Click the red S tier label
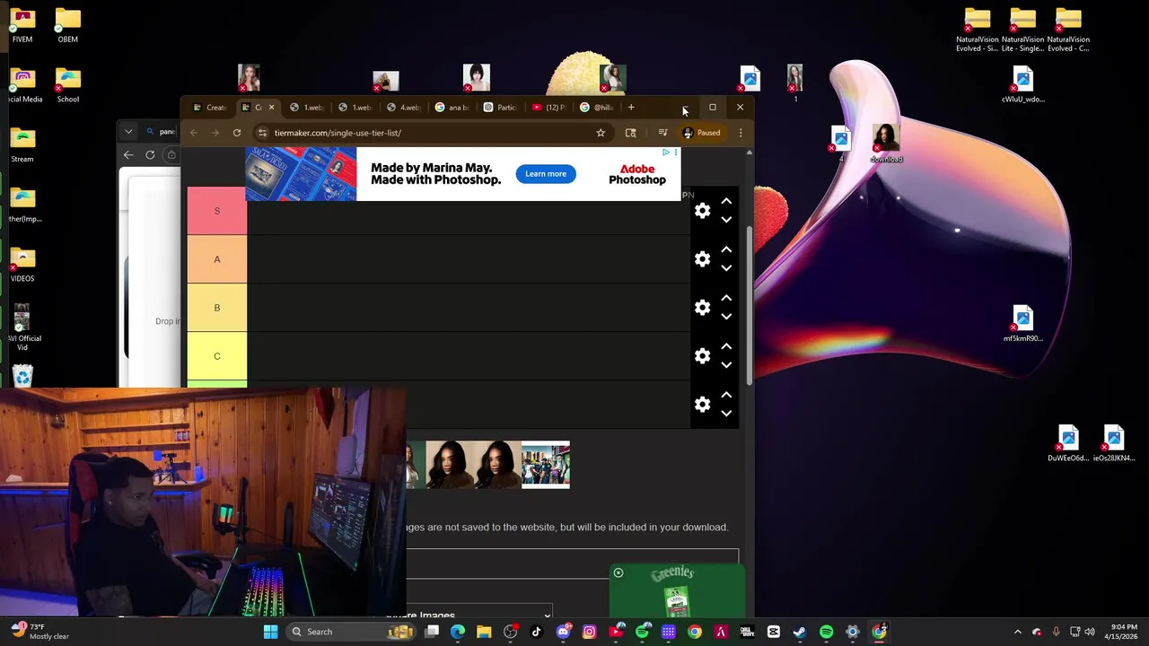The image size is (1149, 646). tap(216, 211)
